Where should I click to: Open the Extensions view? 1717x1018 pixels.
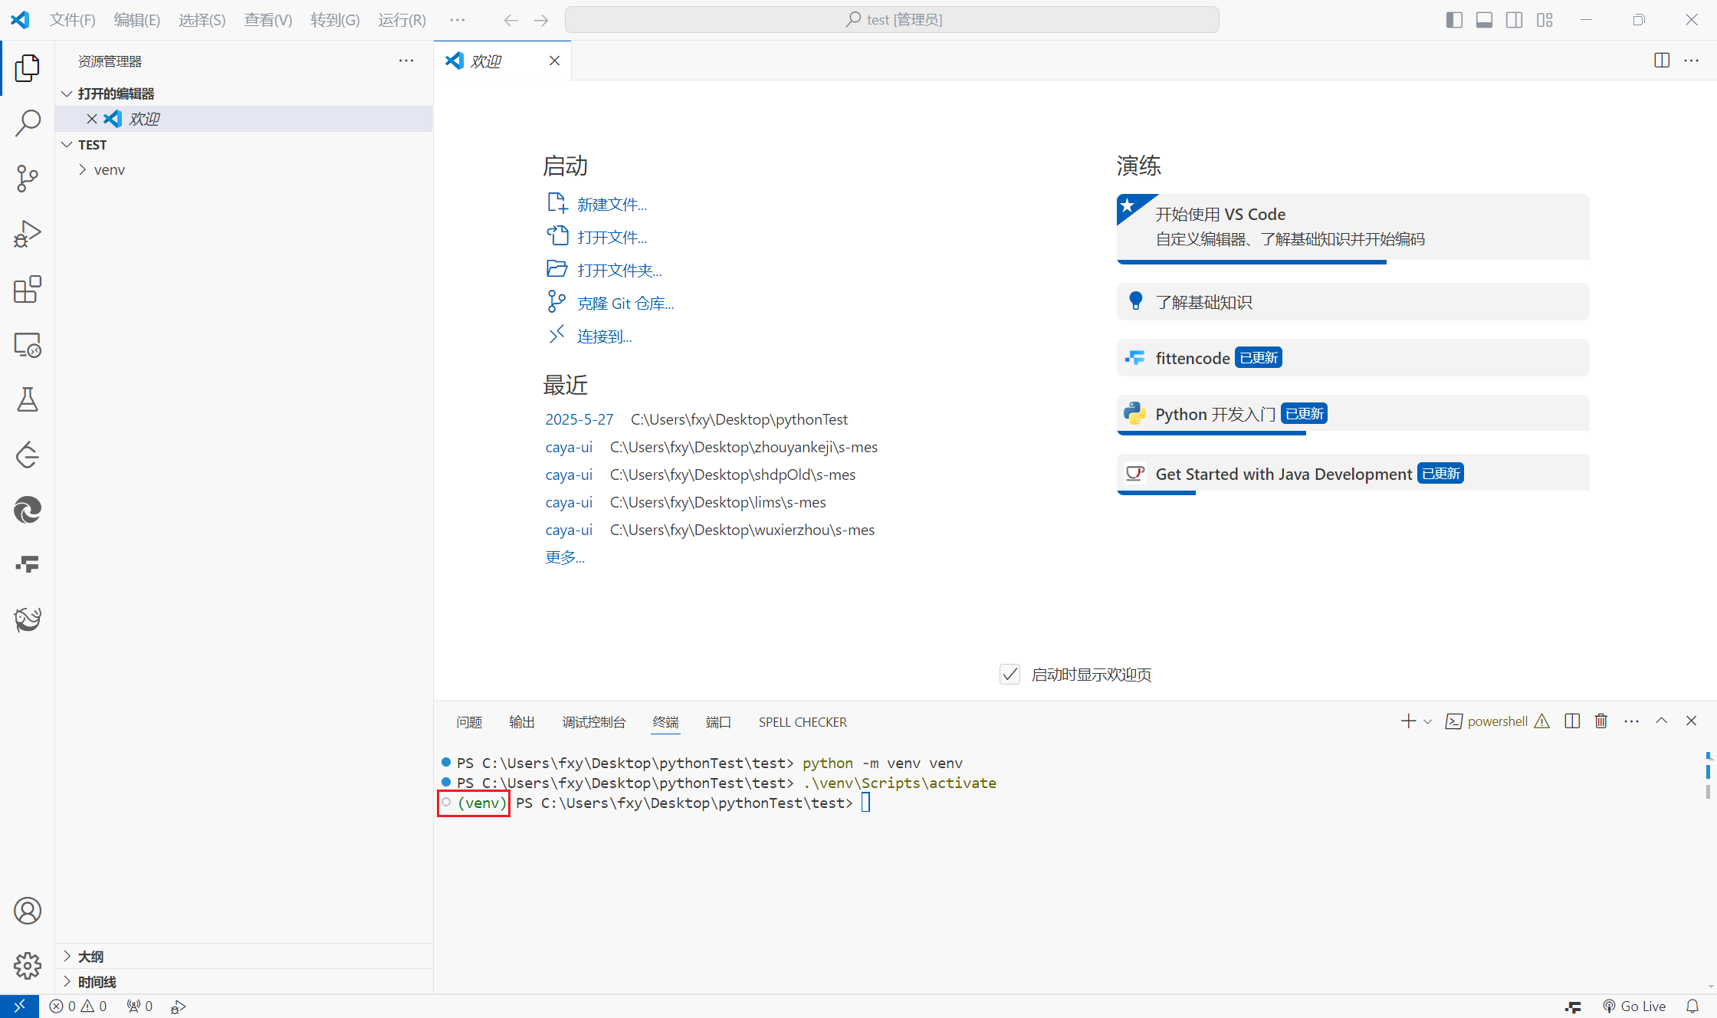(x=28, y=290)
